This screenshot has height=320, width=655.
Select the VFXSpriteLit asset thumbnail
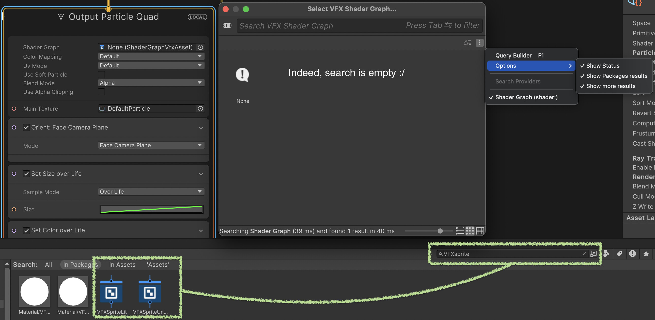coord(112,293)
